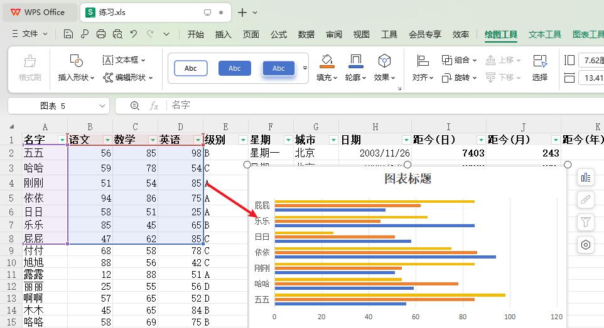Open the filter dropdown for 名字
Viewport: 604px width, 328px height.
point(62,140)
